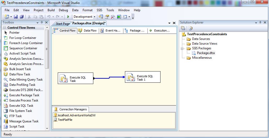Collapse the Control Flow Items group

coord(5,28)
